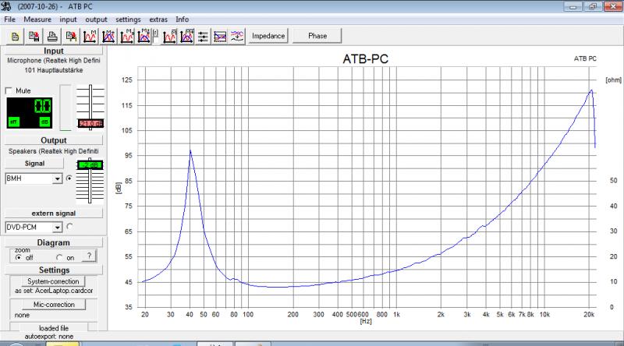Select the zoom 'on' radio button
Screen dimensions: 624x346
58,257
